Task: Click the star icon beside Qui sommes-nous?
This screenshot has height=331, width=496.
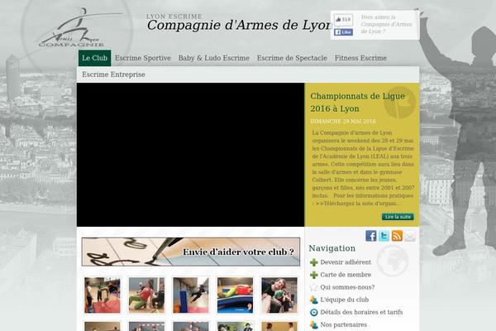Action: [x=314, y=287]
